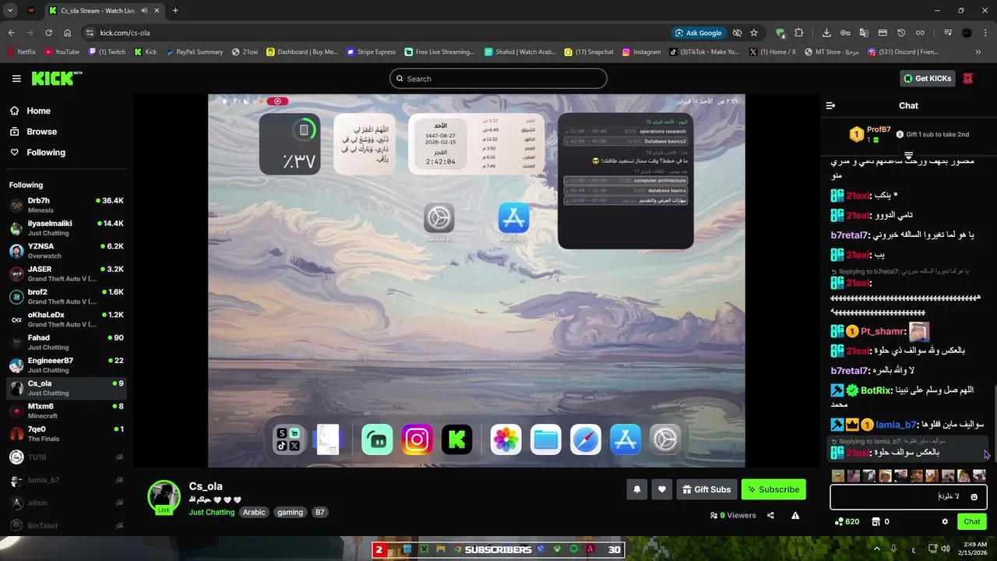
Task: Expand the chat leaderboard arrow under ProfB7
Action: click(908, 156)
